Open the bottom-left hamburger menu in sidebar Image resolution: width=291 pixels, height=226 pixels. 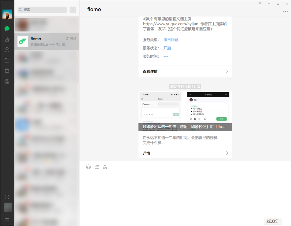[7, 218]
